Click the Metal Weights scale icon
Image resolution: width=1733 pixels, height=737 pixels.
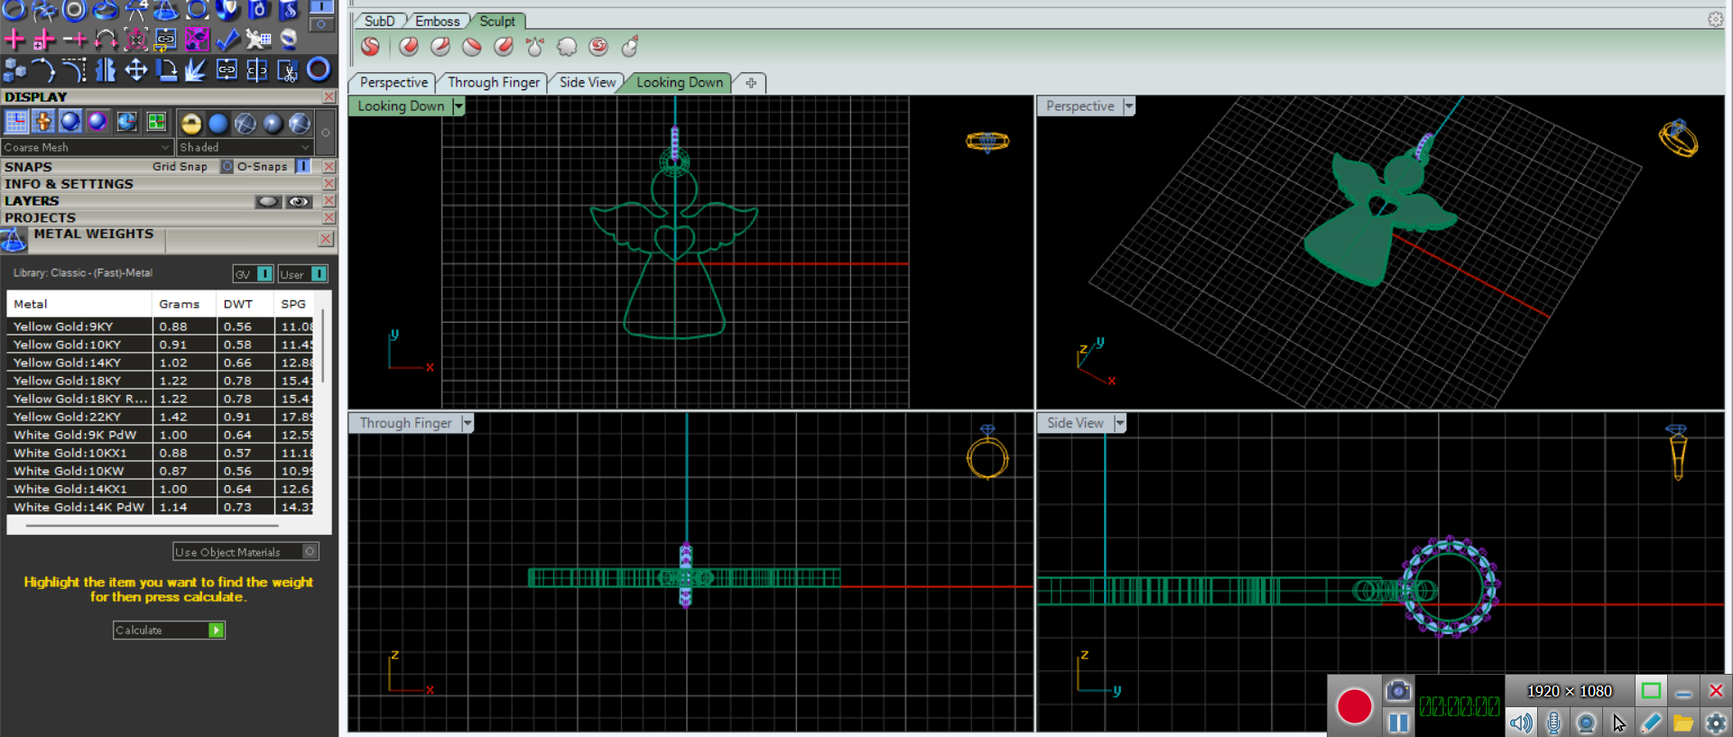click(x=14, y=240)
